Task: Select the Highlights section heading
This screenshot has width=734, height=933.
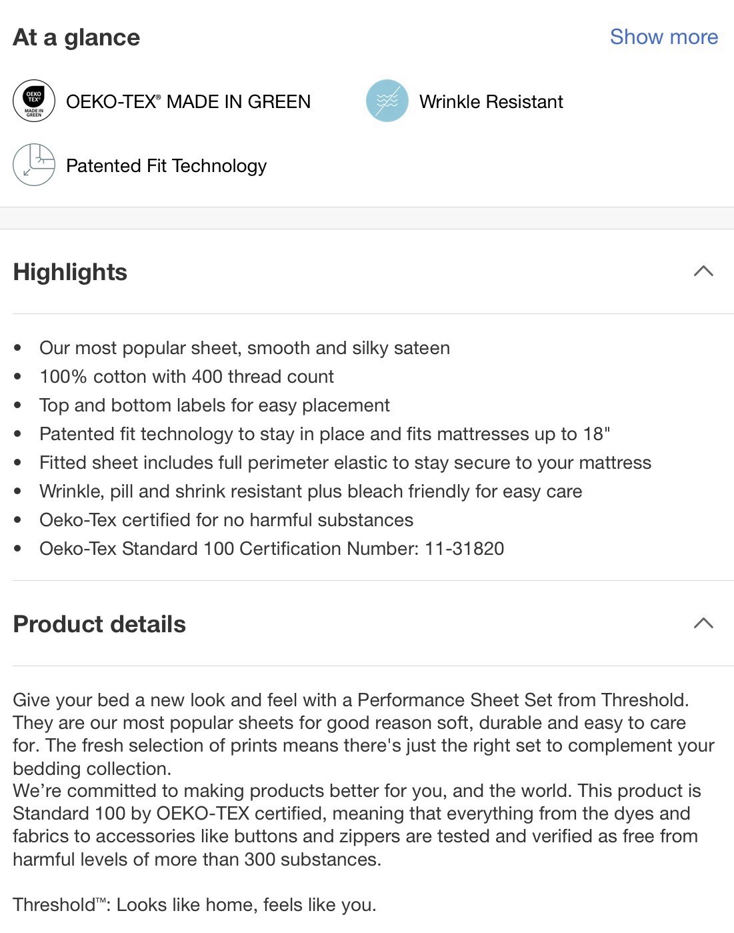Action: coord(70,272)
